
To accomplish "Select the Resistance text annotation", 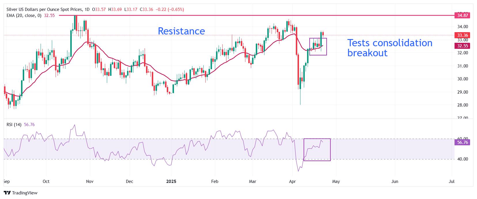I will [x=181, y=31].
